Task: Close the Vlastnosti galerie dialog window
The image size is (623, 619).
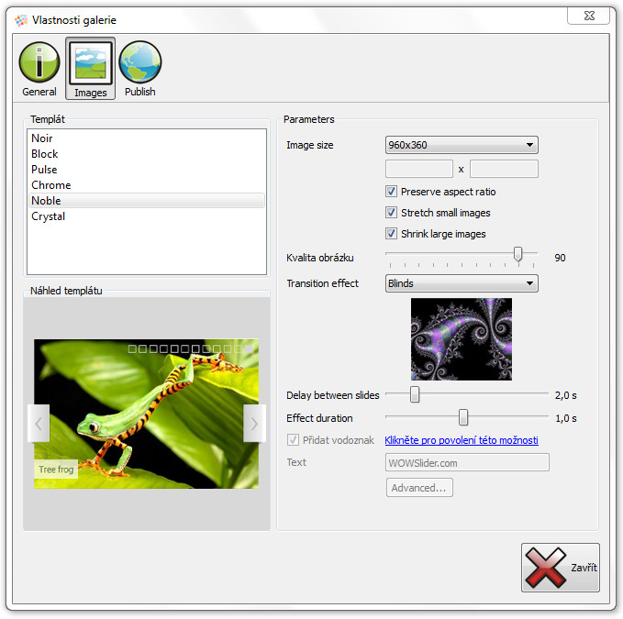Action: (589, 16)
